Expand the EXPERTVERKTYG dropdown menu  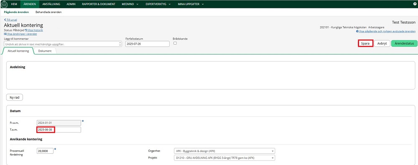point(158,4)
